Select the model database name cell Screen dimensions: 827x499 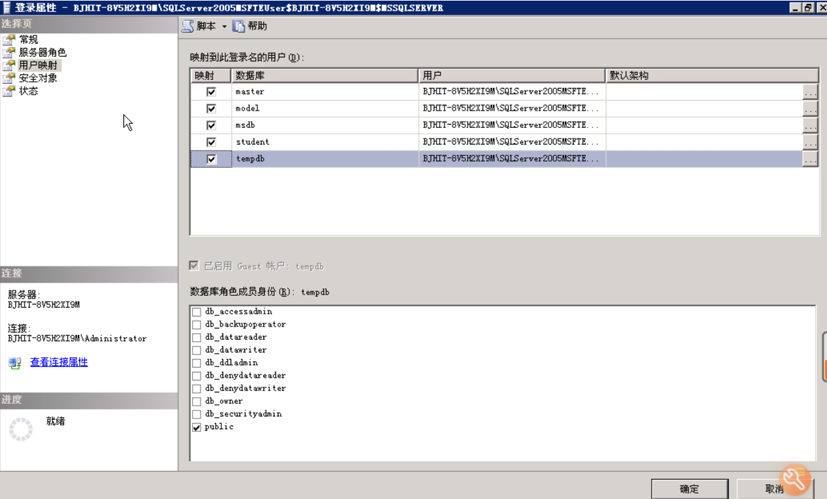tap(325, 109)
